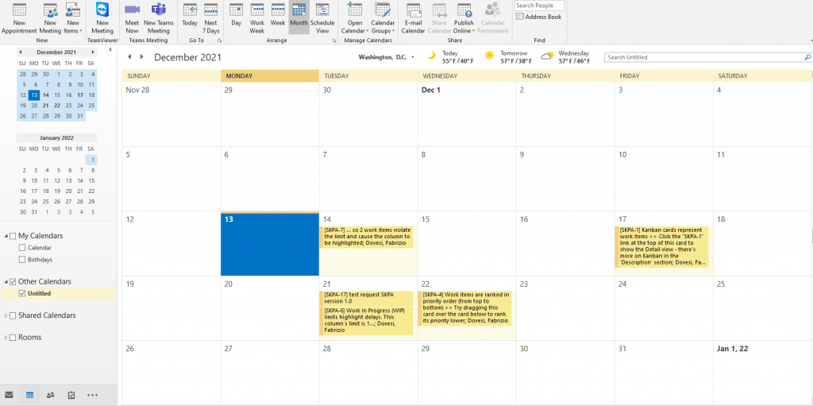Open the Go To dialog launcher

pyautogui.click(x=219, y=40)
